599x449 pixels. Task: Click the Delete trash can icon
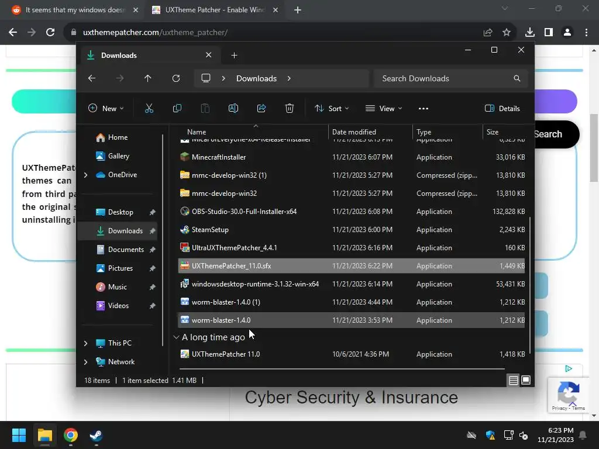pos(289,108)
